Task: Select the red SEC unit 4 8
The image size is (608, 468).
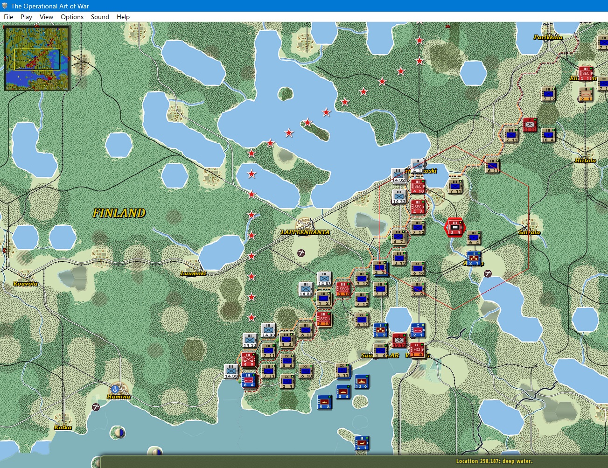Action: point(418,207)
